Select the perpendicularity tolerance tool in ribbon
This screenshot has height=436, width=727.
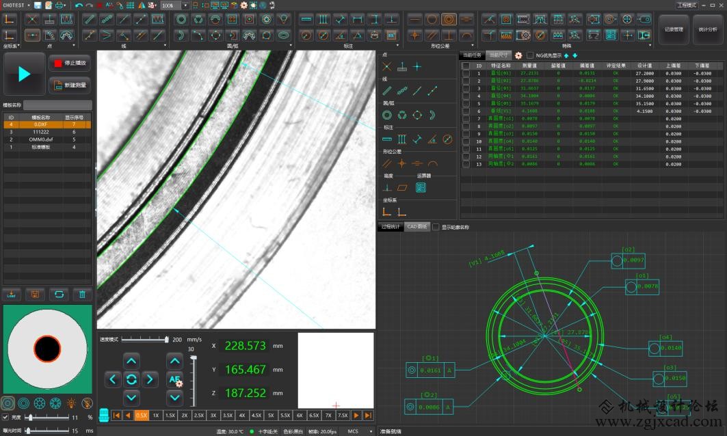point(449,36)
